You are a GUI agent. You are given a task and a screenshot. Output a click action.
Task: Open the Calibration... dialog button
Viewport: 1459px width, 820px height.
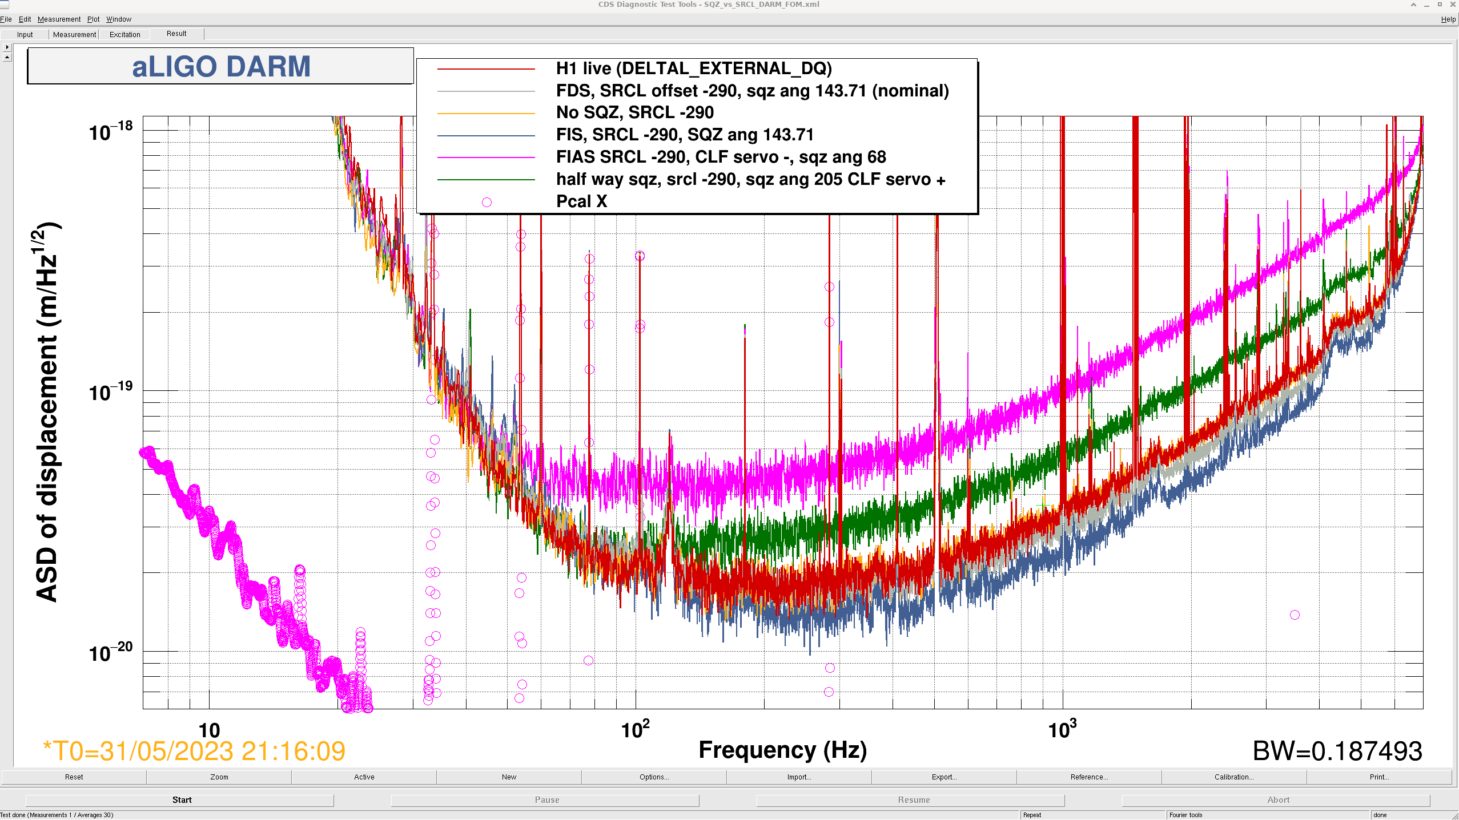coord(1233,777)
